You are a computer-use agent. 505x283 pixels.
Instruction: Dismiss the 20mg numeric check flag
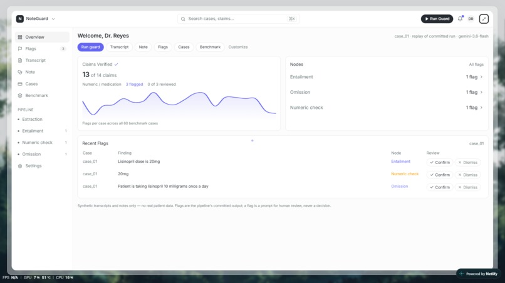click(x=467, y=175)
